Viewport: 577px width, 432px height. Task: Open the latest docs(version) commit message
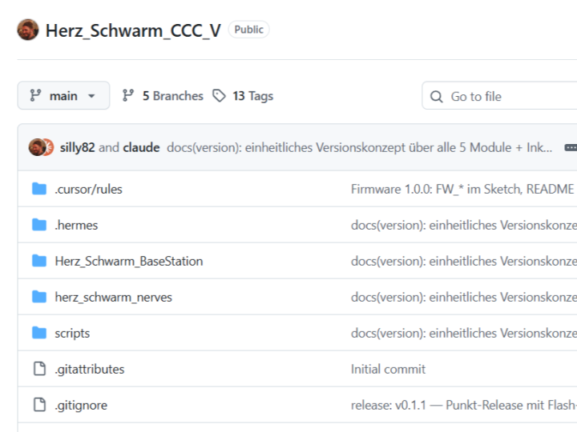360,148
